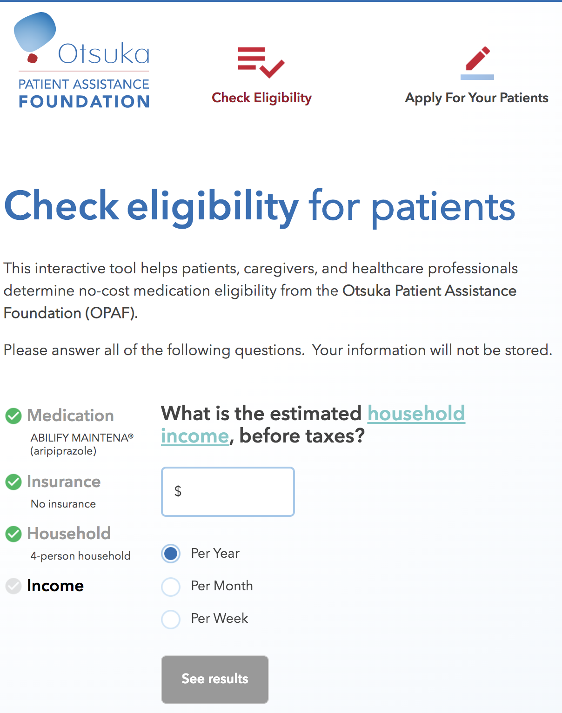
Task: Go back to the Medication step
Action: 70,416
